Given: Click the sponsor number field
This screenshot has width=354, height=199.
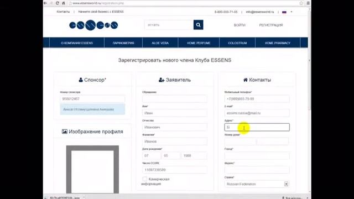Looking at the screenshot, I should tap(92, 99).
